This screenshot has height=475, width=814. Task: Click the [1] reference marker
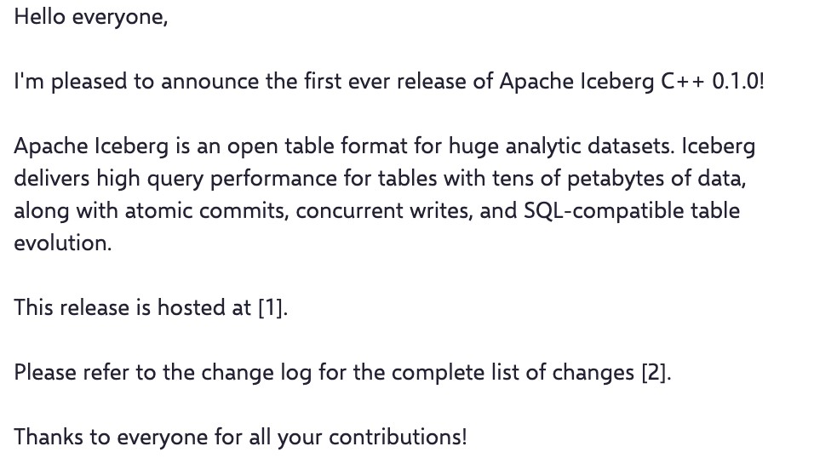point(272,307)
